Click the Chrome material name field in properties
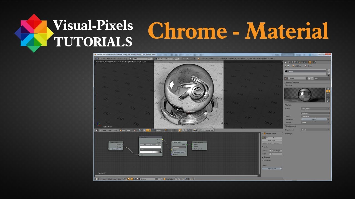The height and width of the screenshot is (199, 355). [x=297, y=78]
